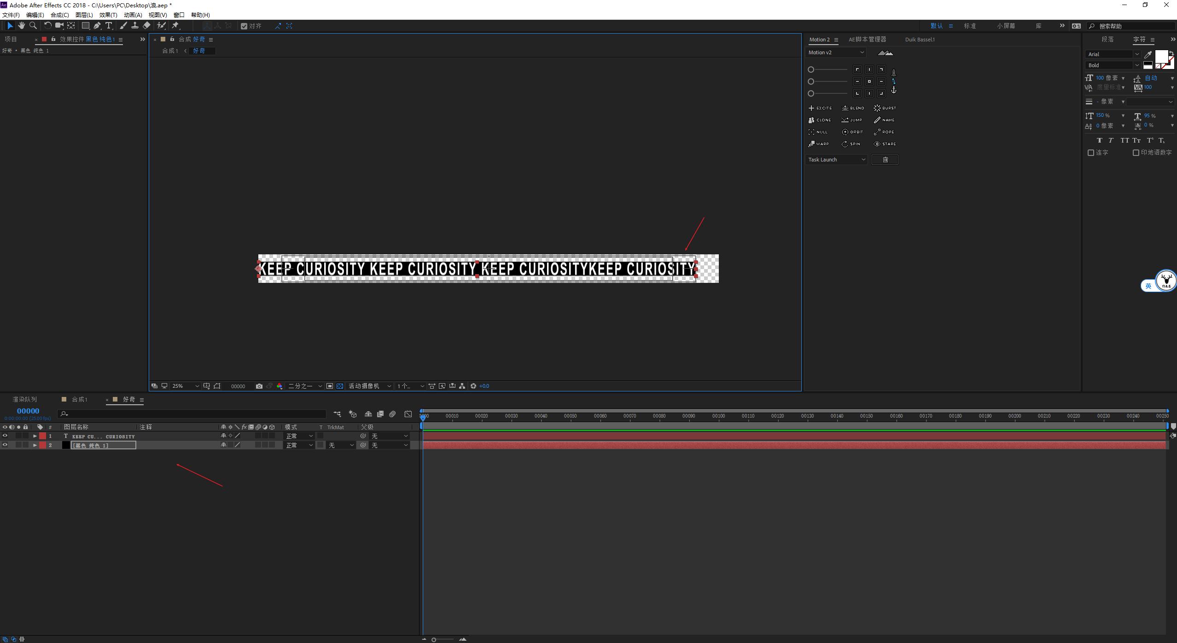Screen dimensions: 1177x643
Task: Open the Arial font family dropdown
Action: pos(1113,54)
